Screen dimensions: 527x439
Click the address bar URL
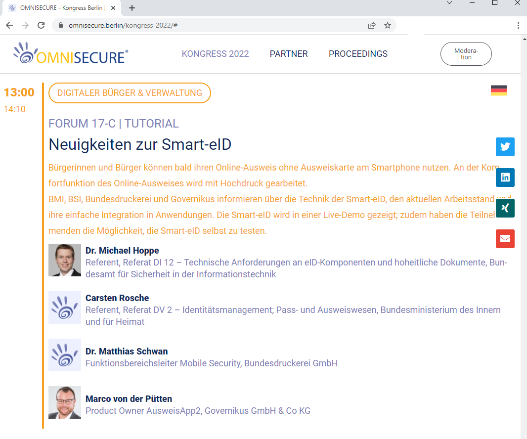click(123, 25)
